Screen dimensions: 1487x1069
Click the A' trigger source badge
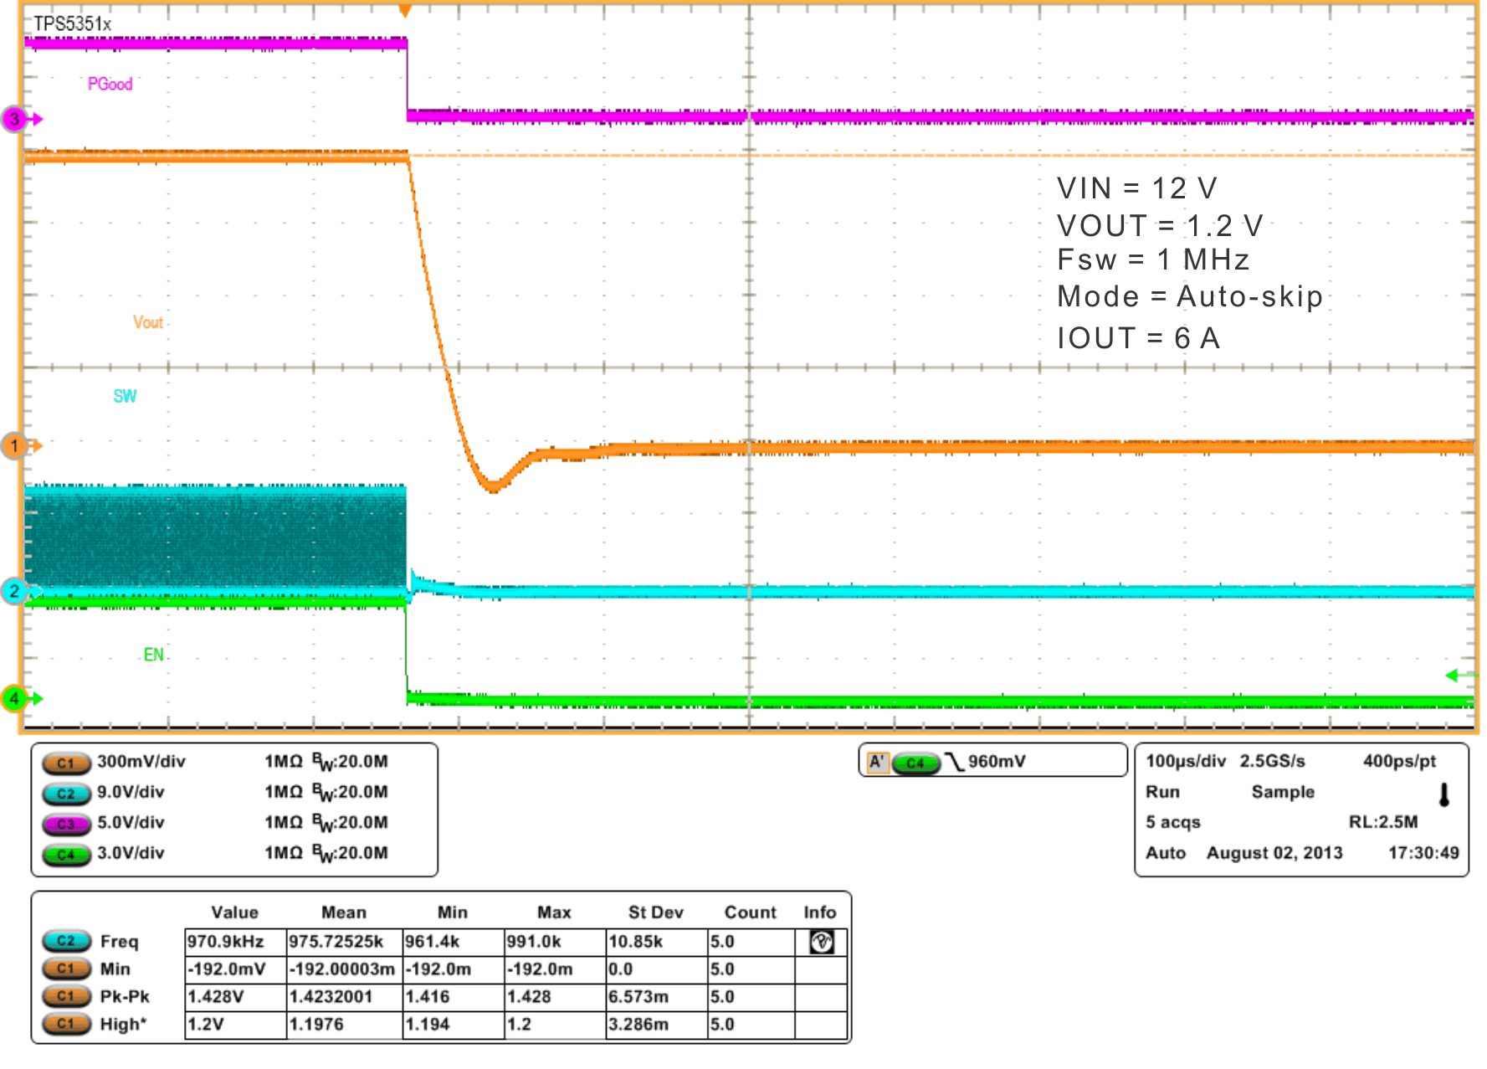tap(878, 762)
